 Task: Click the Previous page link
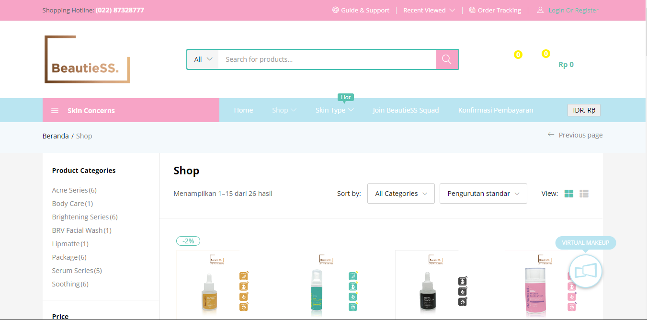580,135
